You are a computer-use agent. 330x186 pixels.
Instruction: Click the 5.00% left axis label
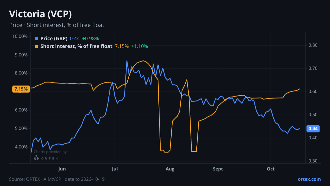(x=21, y=128)
